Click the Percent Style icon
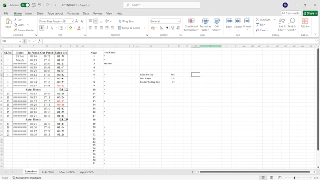The image size is (320, 180). (x=161, y=28)
